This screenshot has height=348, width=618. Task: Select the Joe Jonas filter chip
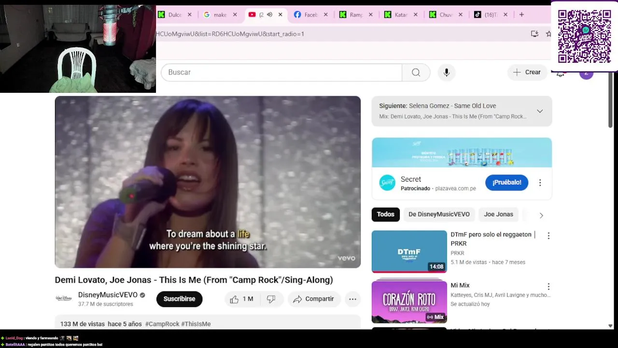click(498, 214)
